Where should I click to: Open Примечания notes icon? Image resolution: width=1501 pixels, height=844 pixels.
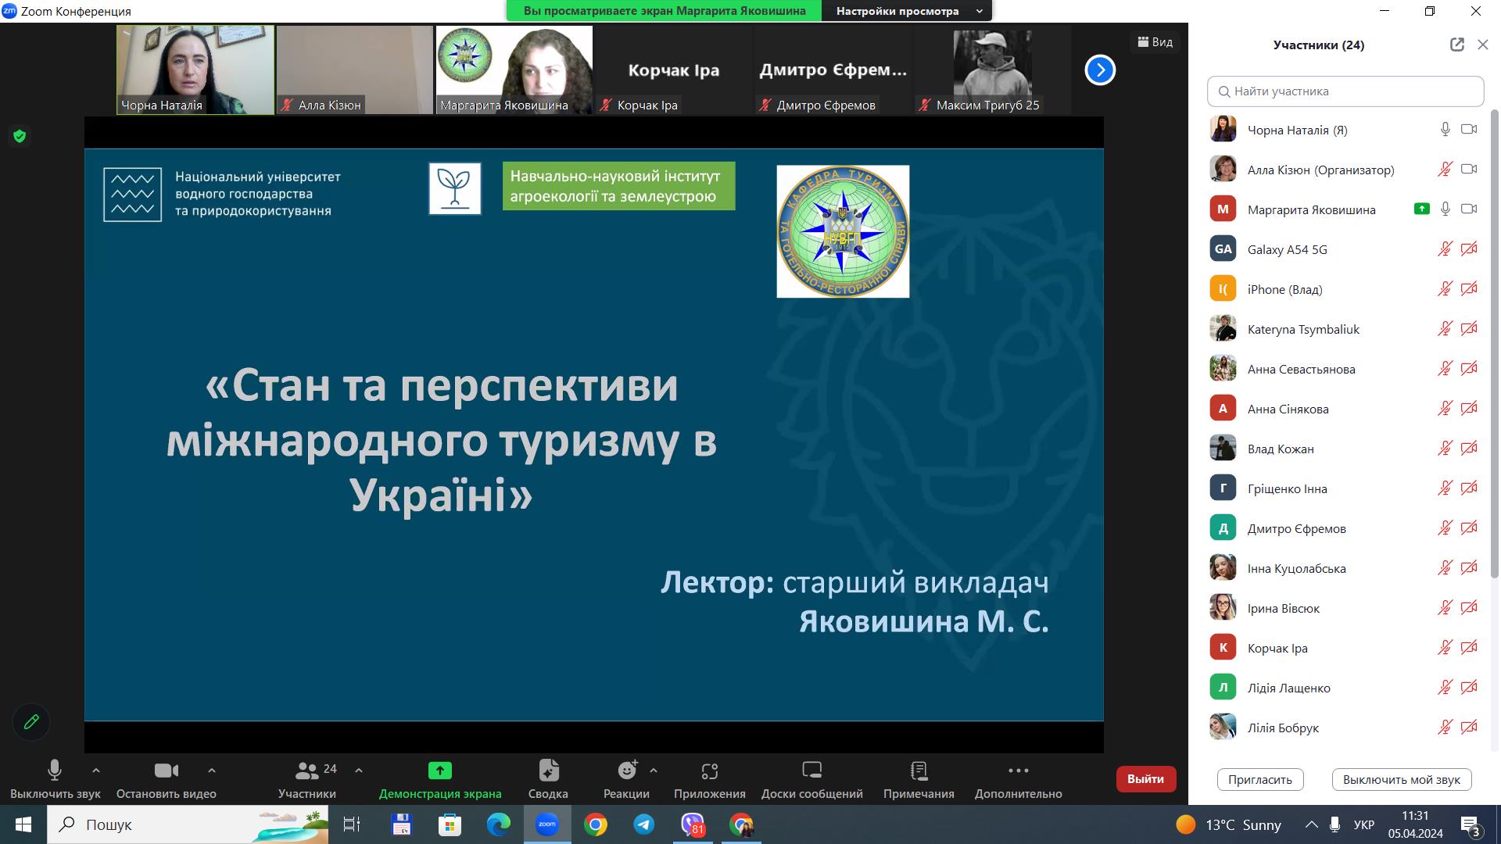tap(919, 771)
